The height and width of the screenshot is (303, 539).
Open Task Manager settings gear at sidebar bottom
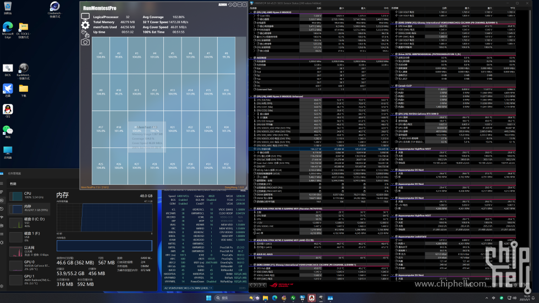point(2,286)
